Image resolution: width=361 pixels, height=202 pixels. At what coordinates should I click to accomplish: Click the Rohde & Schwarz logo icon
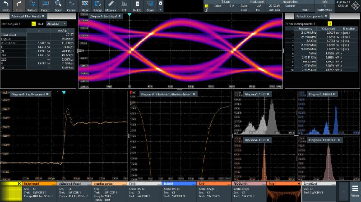coord(355,6)
